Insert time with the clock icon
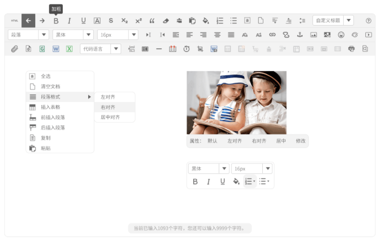Image resolution: width=378 pixels, height=246 pixels. pyautogui.click(x=186, y=49)
